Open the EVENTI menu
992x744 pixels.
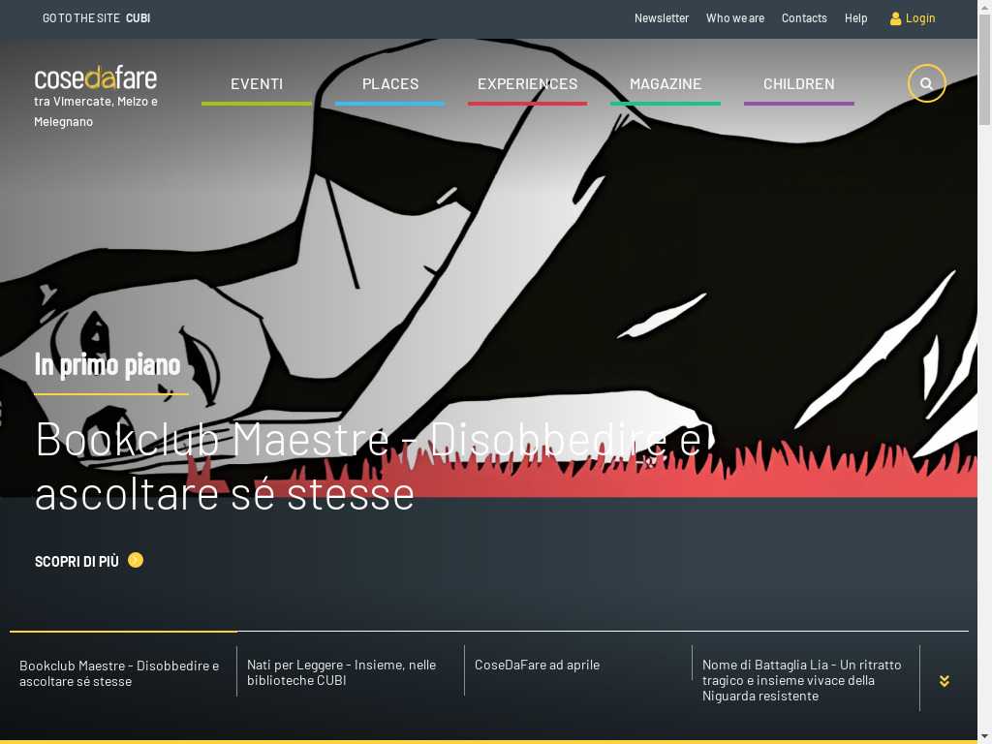[x=256, y=83]
